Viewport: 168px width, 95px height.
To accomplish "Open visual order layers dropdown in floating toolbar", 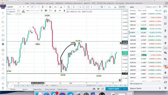I will [46, 11].
